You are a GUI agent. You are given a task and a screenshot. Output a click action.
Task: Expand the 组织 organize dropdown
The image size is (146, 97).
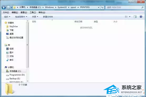click(x=7, y=17)
